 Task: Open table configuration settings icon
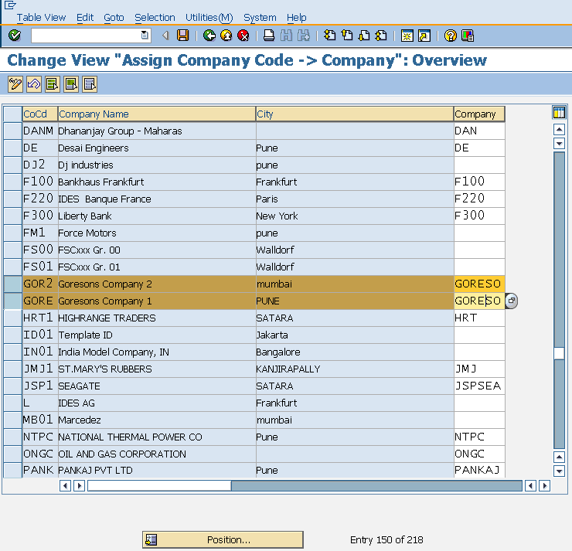(x=559, y=112)
